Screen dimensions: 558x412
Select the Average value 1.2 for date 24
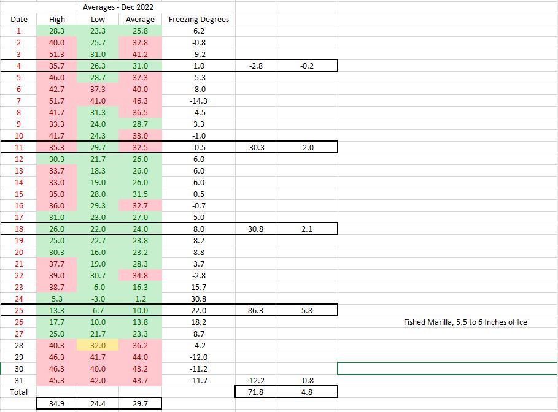[140, 299]
